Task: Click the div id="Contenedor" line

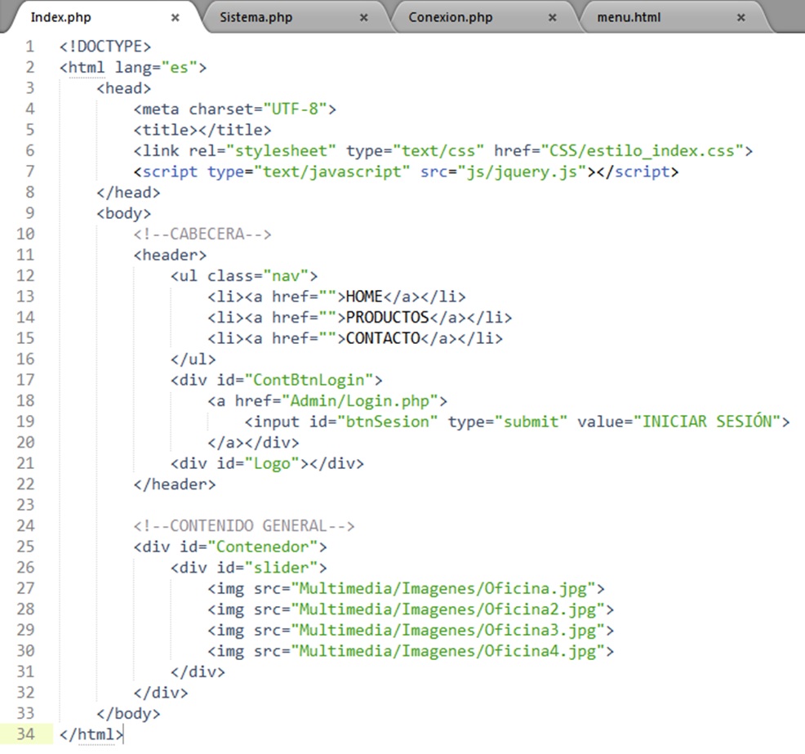Action: [230, 547]
